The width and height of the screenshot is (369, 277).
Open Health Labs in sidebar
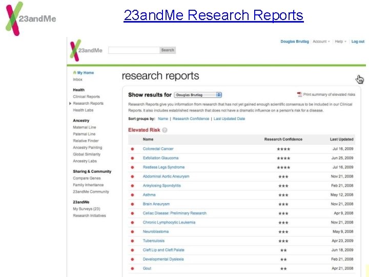pos(83,110)
